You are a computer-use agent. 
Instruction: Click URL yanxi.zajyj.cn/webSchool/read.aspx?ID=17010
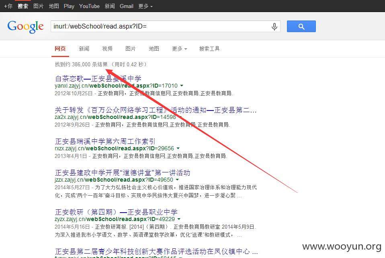(116, 86)
